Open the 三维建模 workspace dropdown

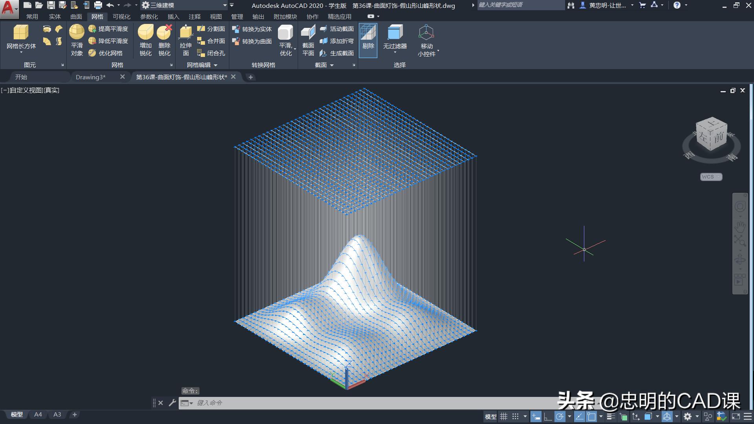point(225,5)
